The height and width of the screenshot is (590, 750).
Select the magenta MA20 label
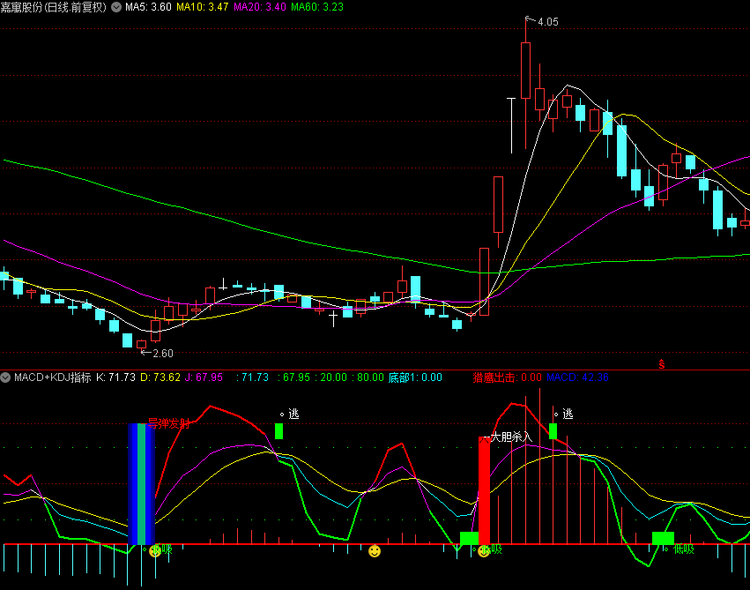pos(260,7)
